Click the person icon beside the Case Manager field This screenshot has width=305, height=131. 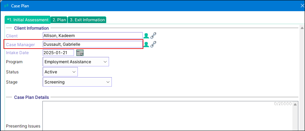tap(146, 45)
